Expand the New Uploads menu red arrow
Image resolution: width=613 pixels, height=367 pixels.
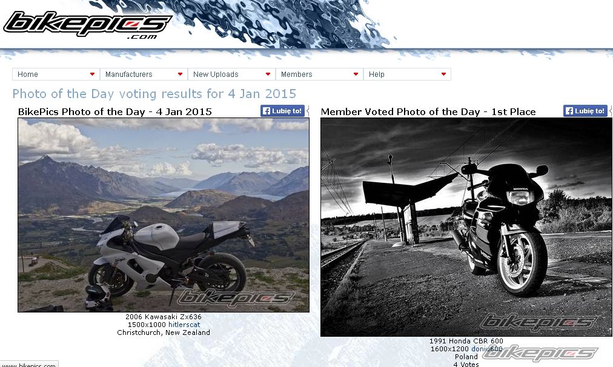268,74
